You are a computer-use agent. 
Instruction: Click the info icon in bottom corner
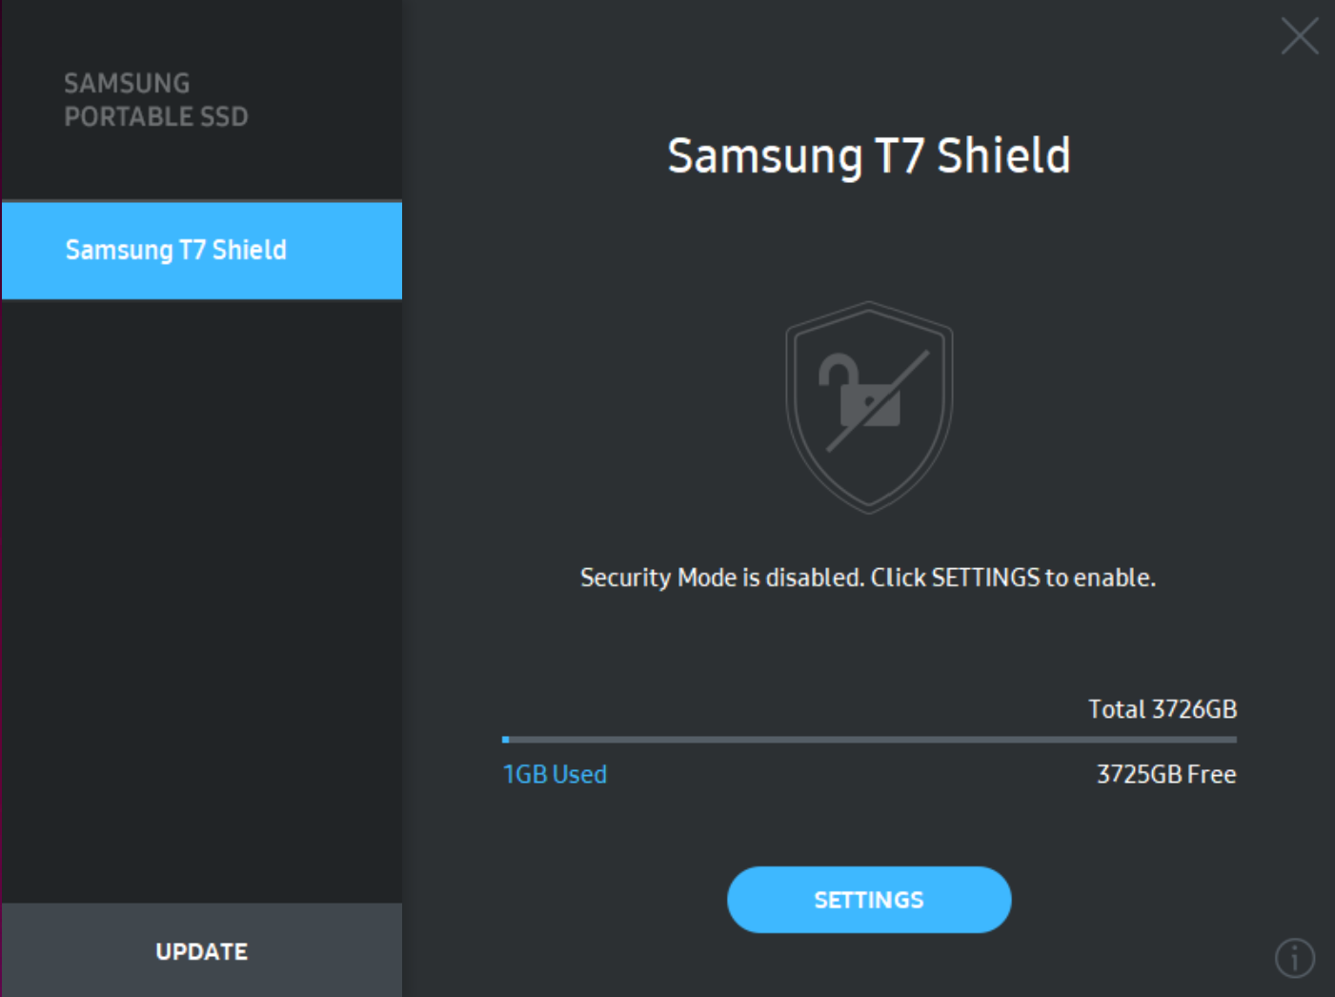[x=1294, y=958]
